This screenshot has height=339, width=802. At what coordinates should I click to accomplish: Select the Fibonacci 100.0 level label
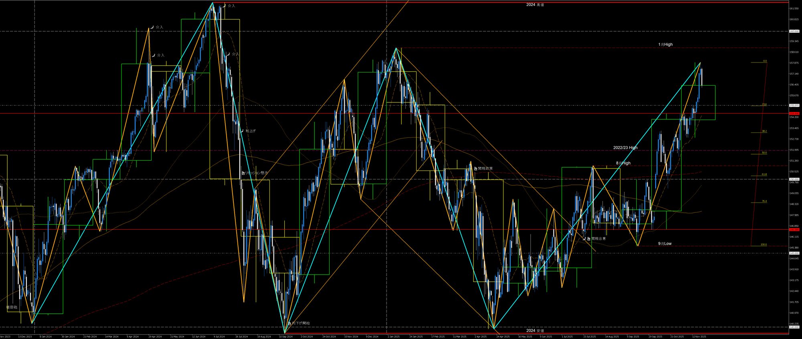[764, 245]
